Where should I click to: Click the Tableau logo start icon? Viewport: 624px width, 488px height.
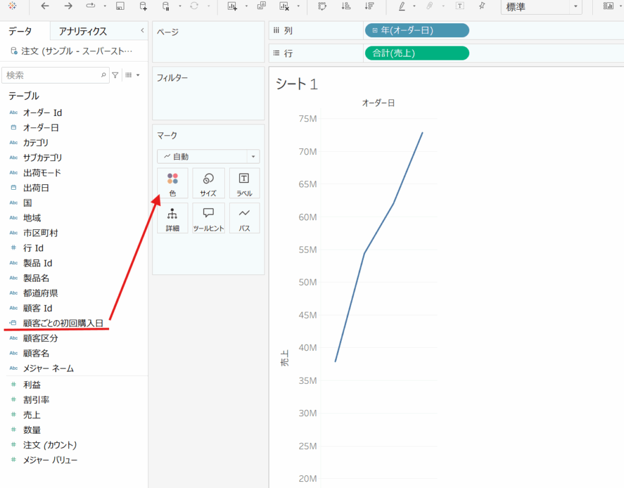tap(12, 6)
